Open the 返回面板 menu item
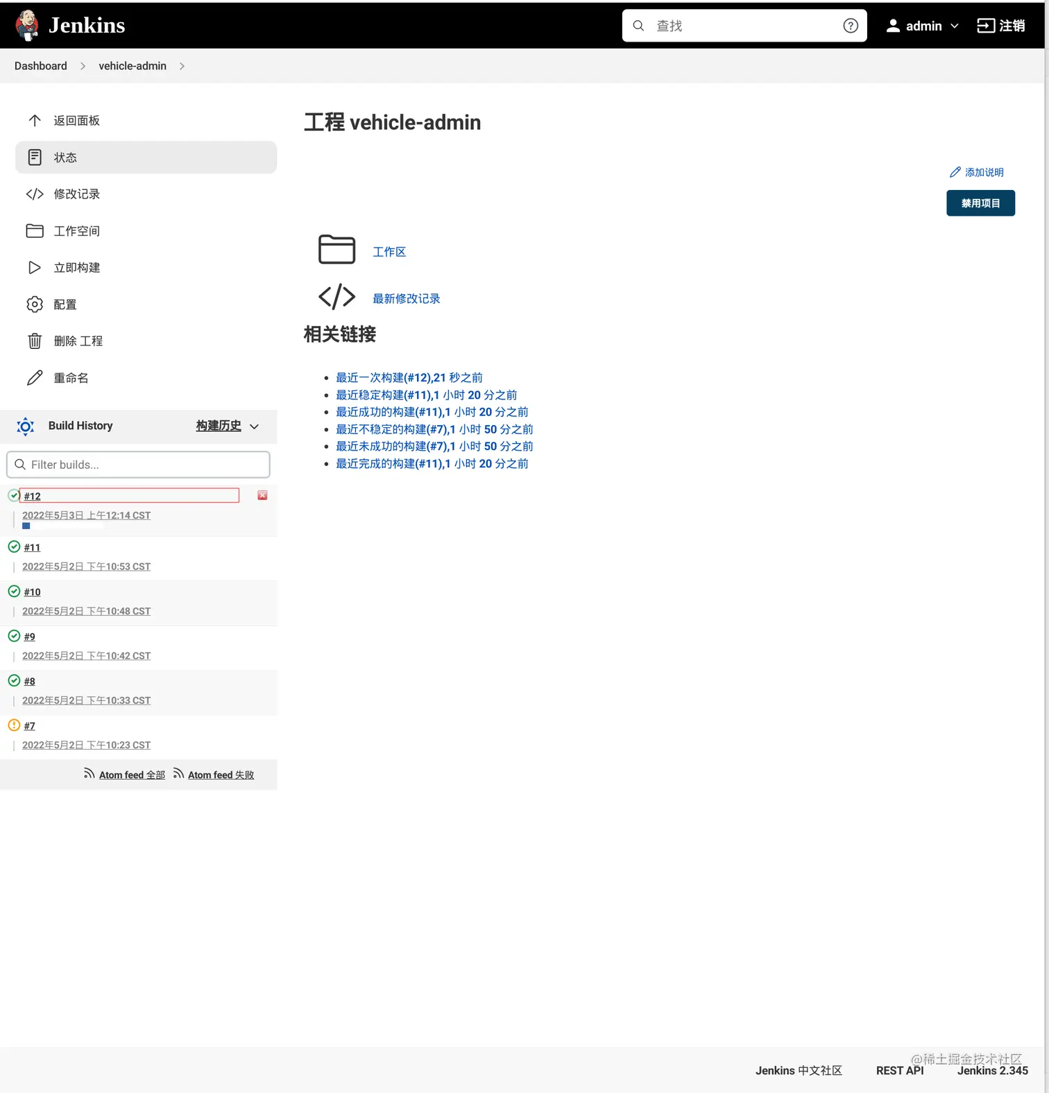Image resolution: width=1049 pixels, height=1093 pixels. click(x=146, y=121)
